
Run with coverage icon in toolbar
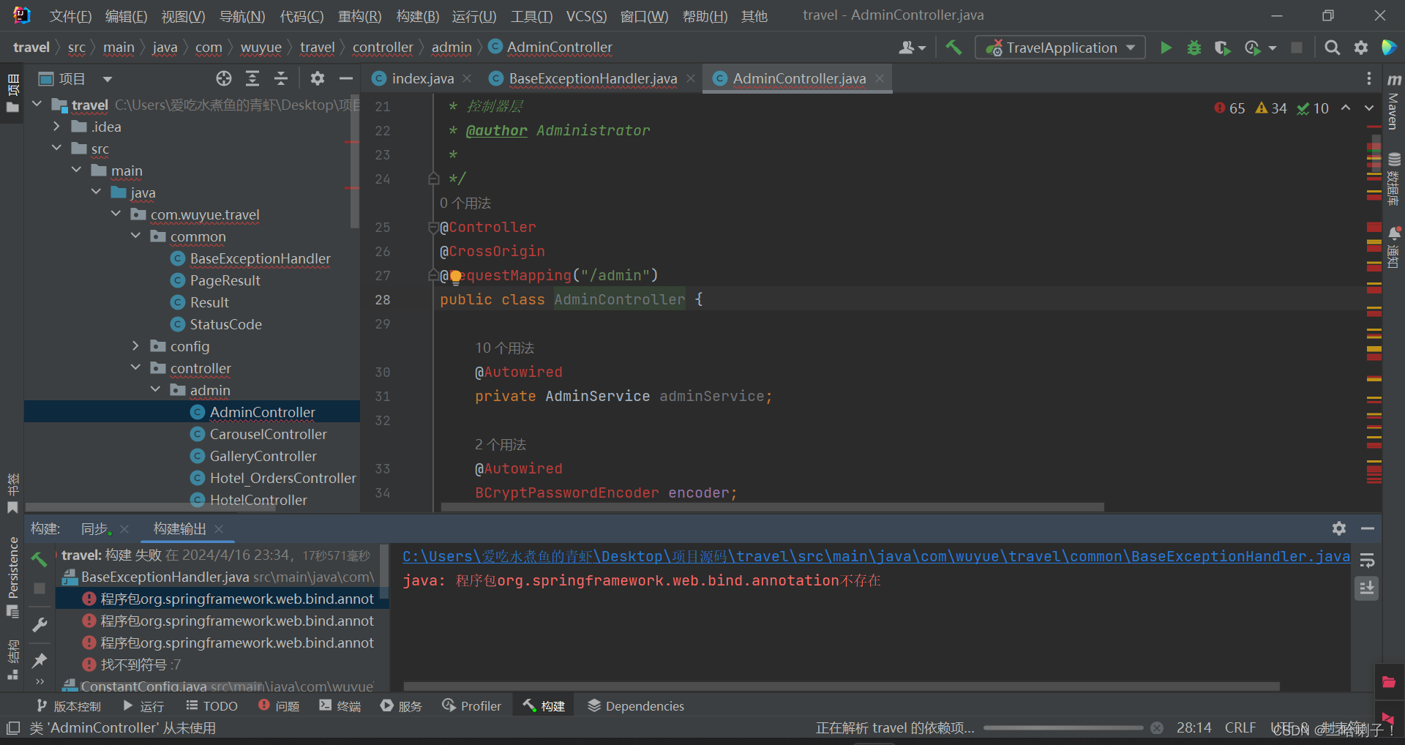pos(1222,48)
